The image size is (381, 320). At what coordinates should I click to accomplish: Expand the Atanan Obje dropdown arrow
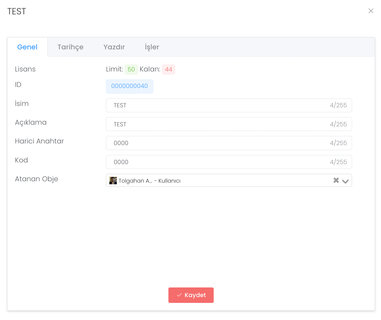345,181
